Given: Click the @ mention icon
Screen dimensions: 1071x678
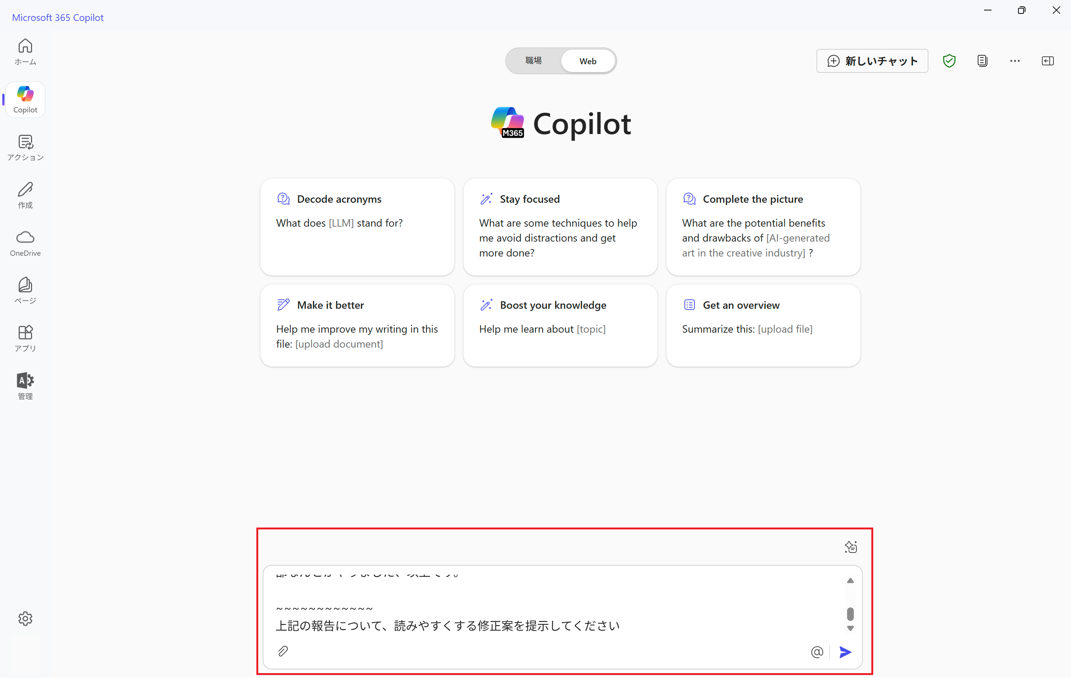Looking at the screenshot, I should 817,652.
